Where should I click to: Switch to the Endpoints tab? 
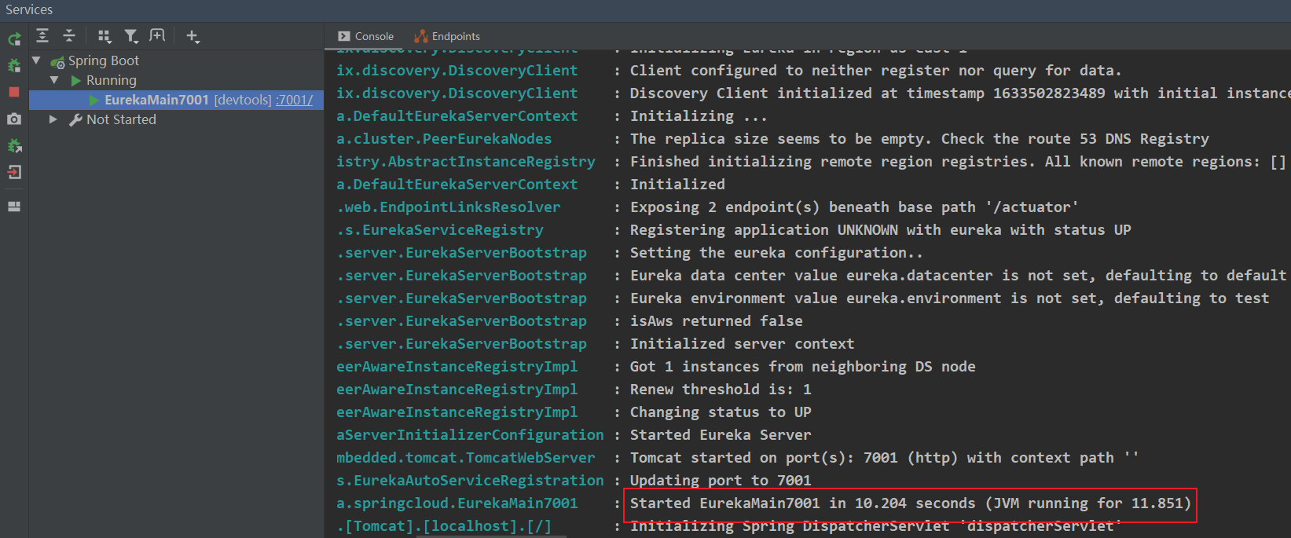coord(447,36)
